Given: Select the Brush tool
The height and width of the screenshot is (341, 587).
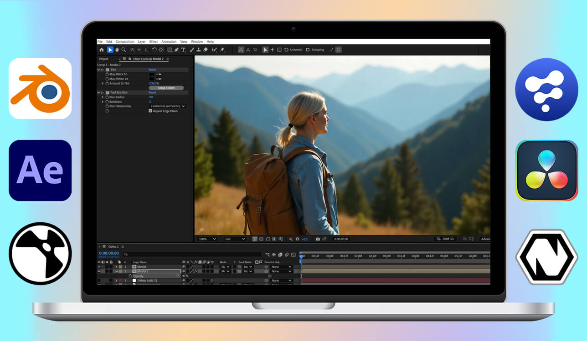Looking at the screenshot, I should [x=192, y=50].
